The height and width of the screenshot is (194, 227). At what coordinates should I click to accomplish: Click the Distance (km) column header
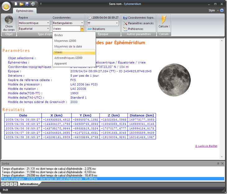[x=142, y=115]
